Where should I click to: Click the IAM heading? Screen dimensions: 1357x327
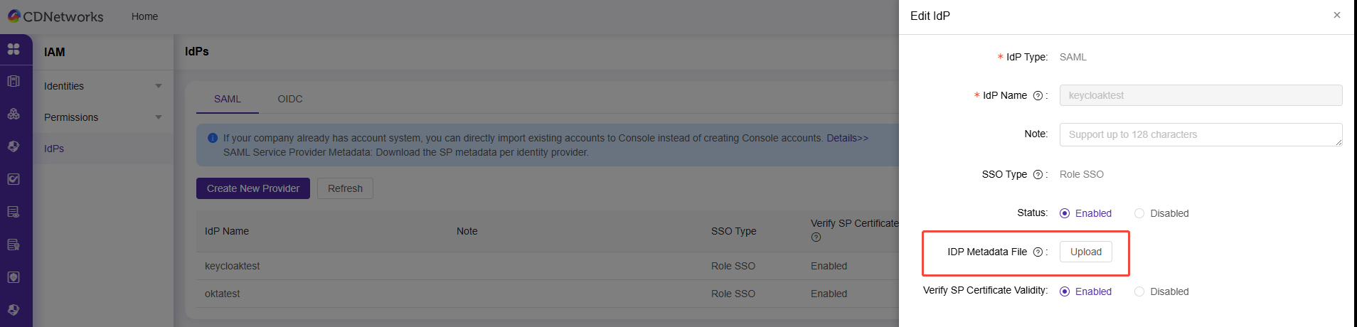click(x=54, y=52)
